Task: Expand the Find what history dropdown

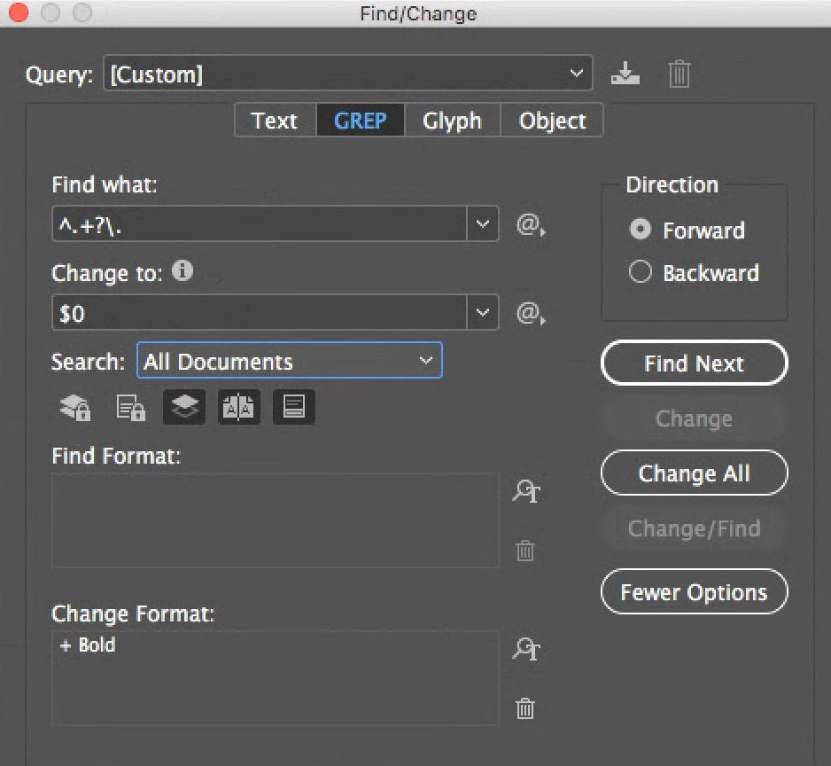Action: tap(482, 224)
